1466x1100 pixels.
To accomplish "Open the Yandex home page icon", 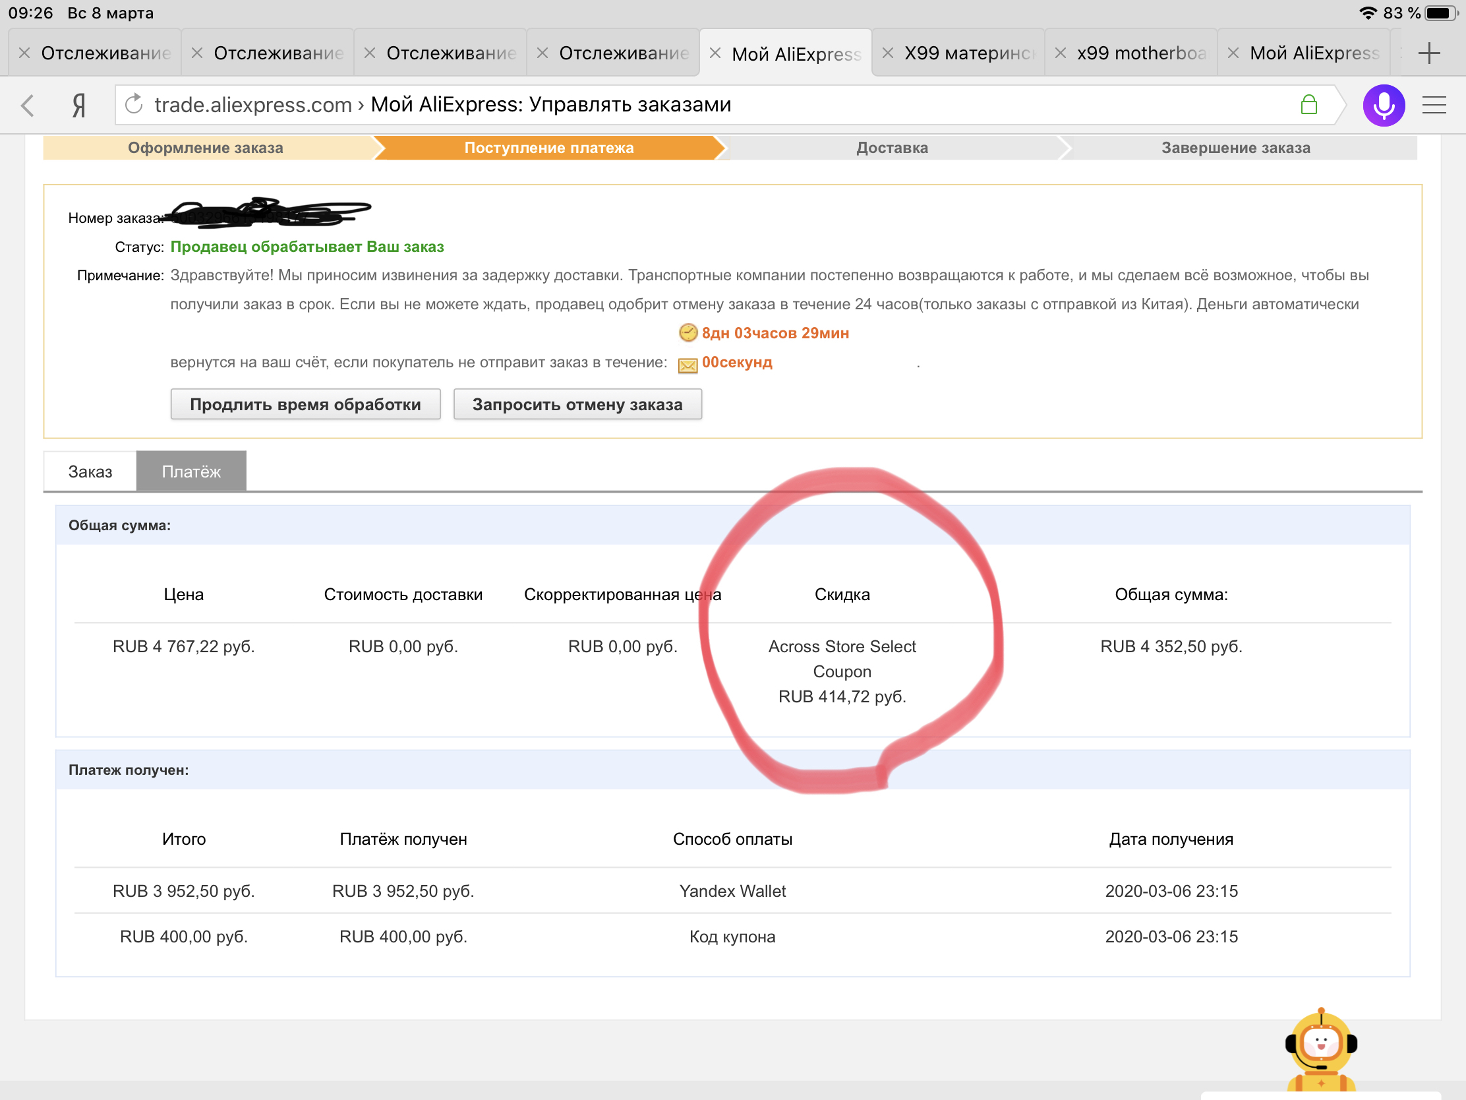I will pyautogui.click(x=79, y=105).
